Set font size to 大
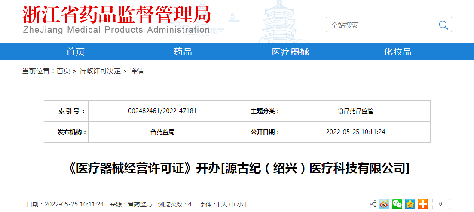This screenshot has height=212, width=474. point(224,204)
